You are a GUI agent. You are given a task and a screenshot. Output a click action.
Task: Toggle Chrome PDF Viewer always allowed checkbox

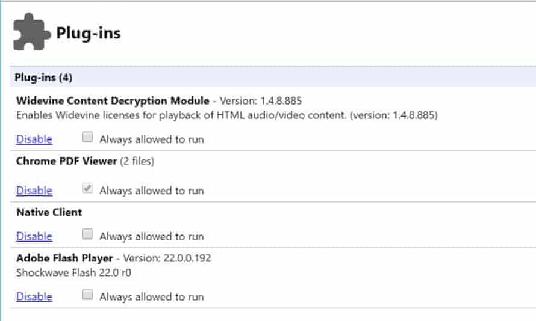click(87, 188)
